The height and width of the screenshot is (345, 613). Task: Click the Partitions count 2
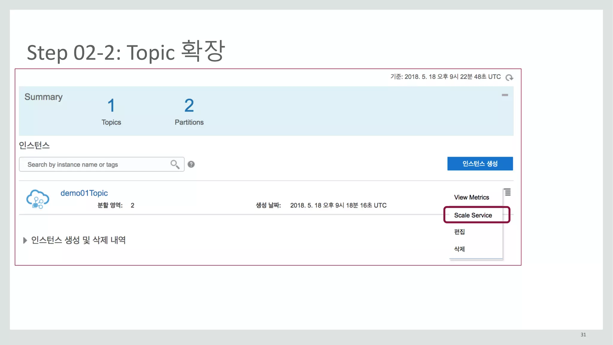pyautogui.click(x=189, y=105)
